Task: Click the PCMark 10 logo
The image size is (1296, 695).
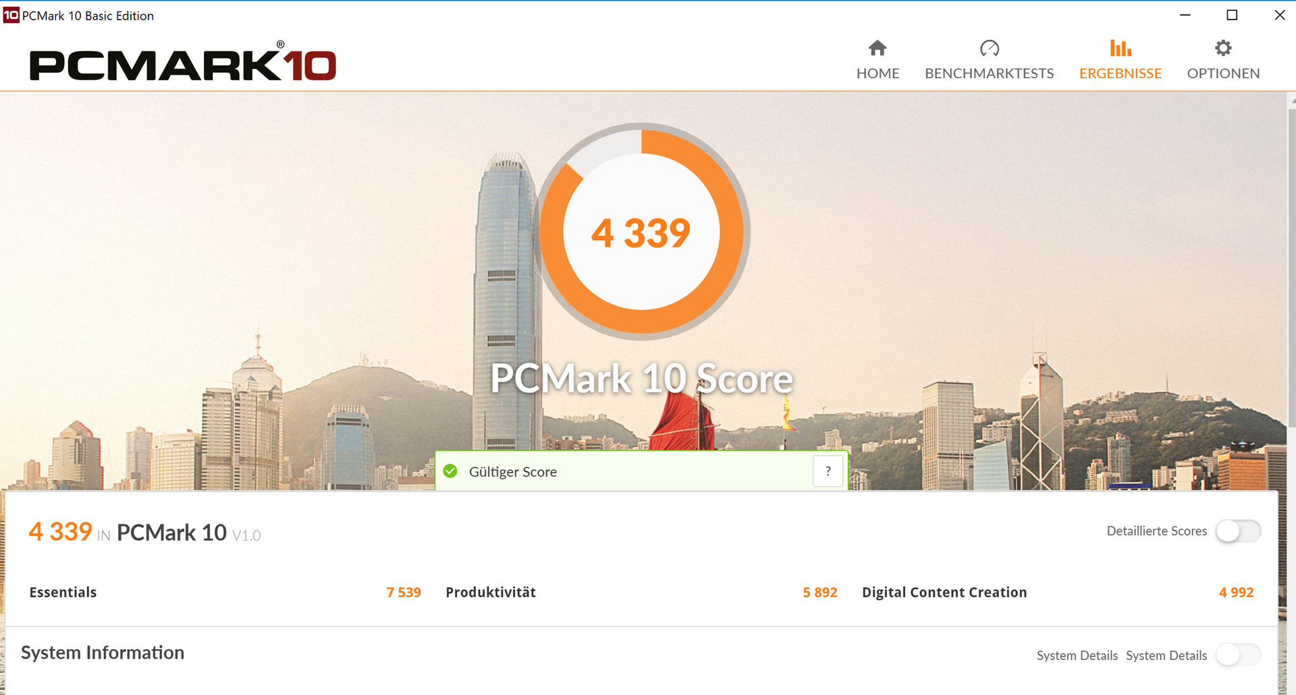Action: tap(183, 62)
